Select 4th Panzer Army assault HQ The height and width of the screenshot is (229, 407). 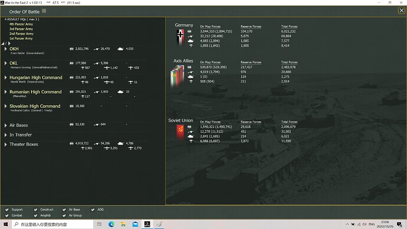[x=21, y=24]
